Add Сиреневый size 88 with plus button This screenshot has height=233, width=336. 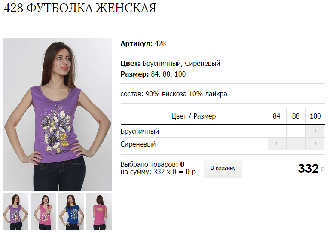click(x=296, y=144)
